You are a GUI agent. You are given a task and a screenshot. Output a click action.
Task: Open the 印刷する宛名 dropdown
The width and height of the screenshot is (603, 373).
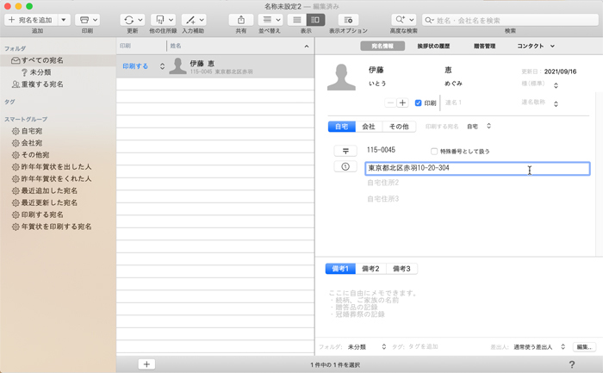click(x=478, y=127)
